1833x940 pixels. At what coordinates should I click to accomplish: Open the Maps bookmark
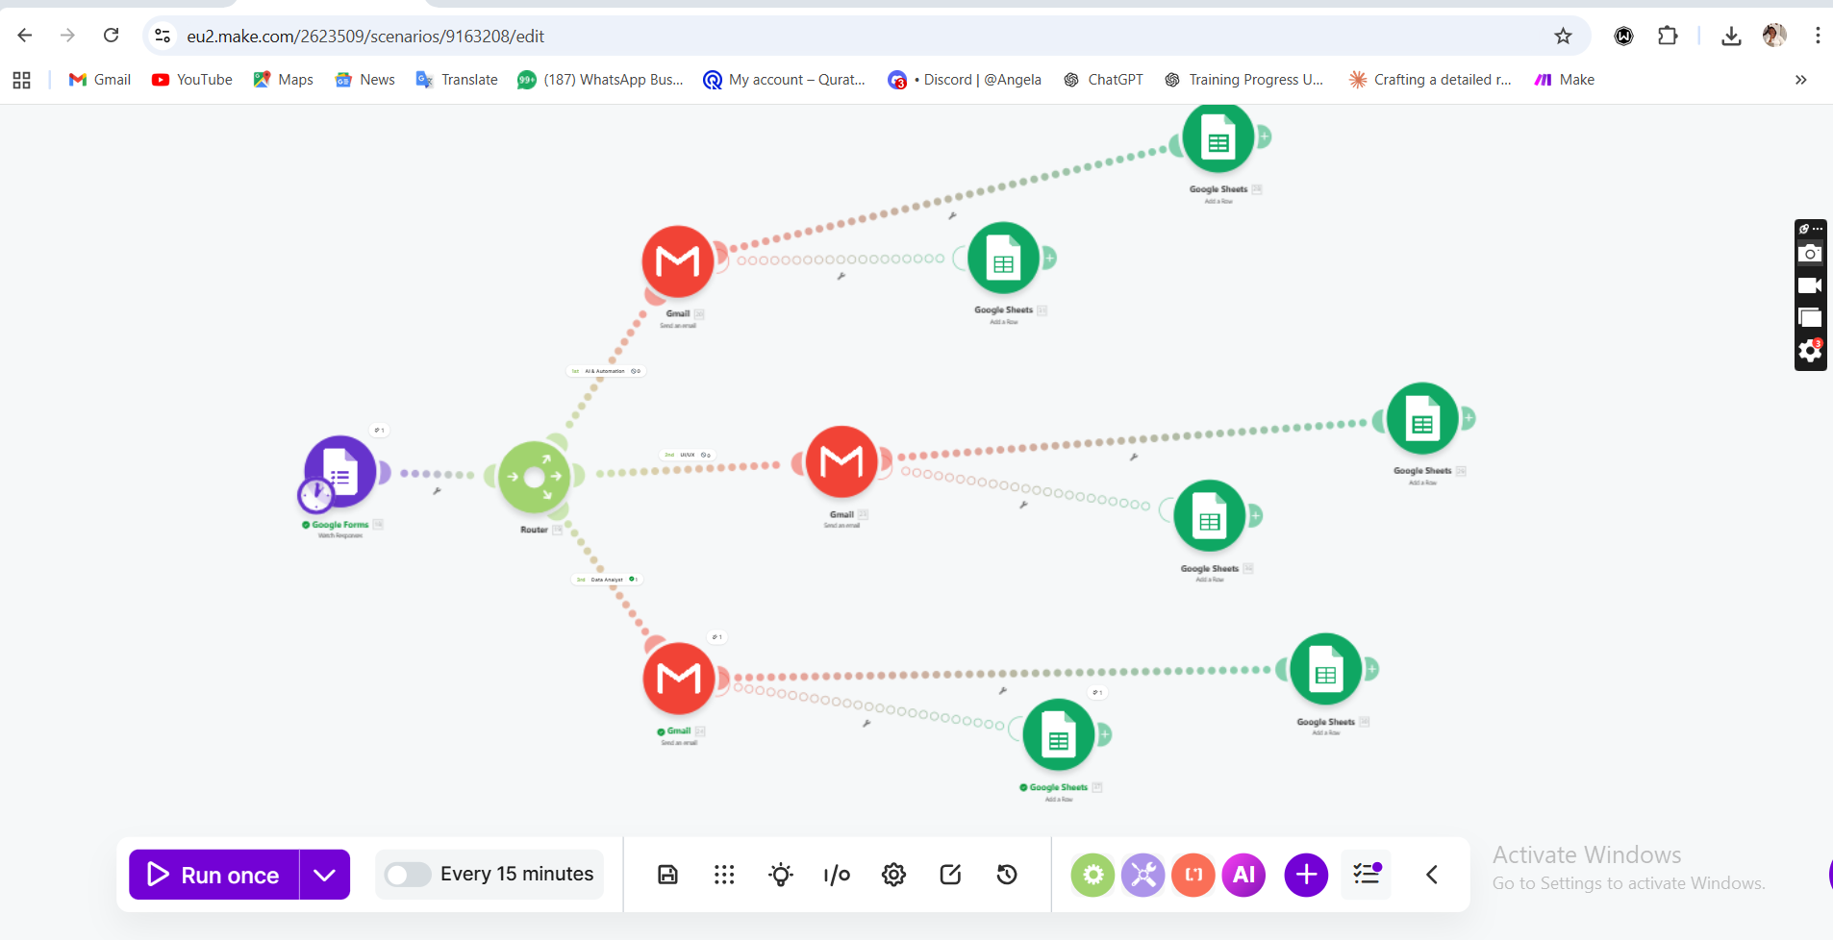[x=284, y=80]
